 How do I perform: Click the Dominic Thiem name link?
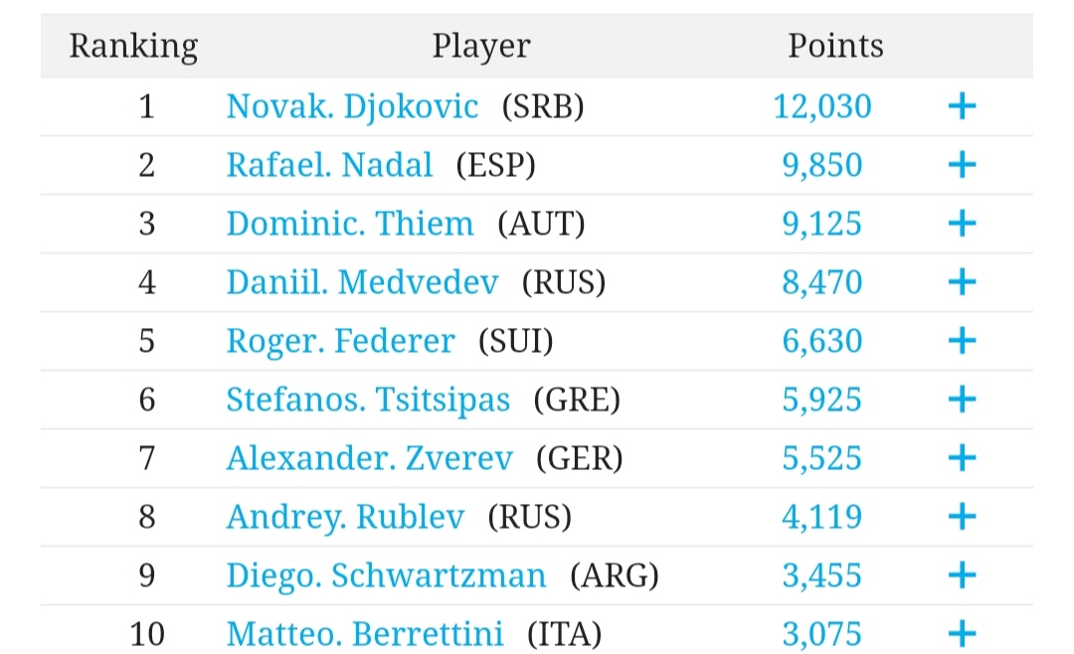(x=350, y=224)
